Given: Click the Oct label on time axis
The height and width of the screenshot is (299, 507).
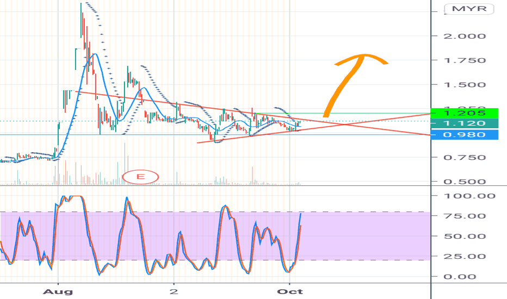Looking at the screenshot, I should (x=290, y=291).
